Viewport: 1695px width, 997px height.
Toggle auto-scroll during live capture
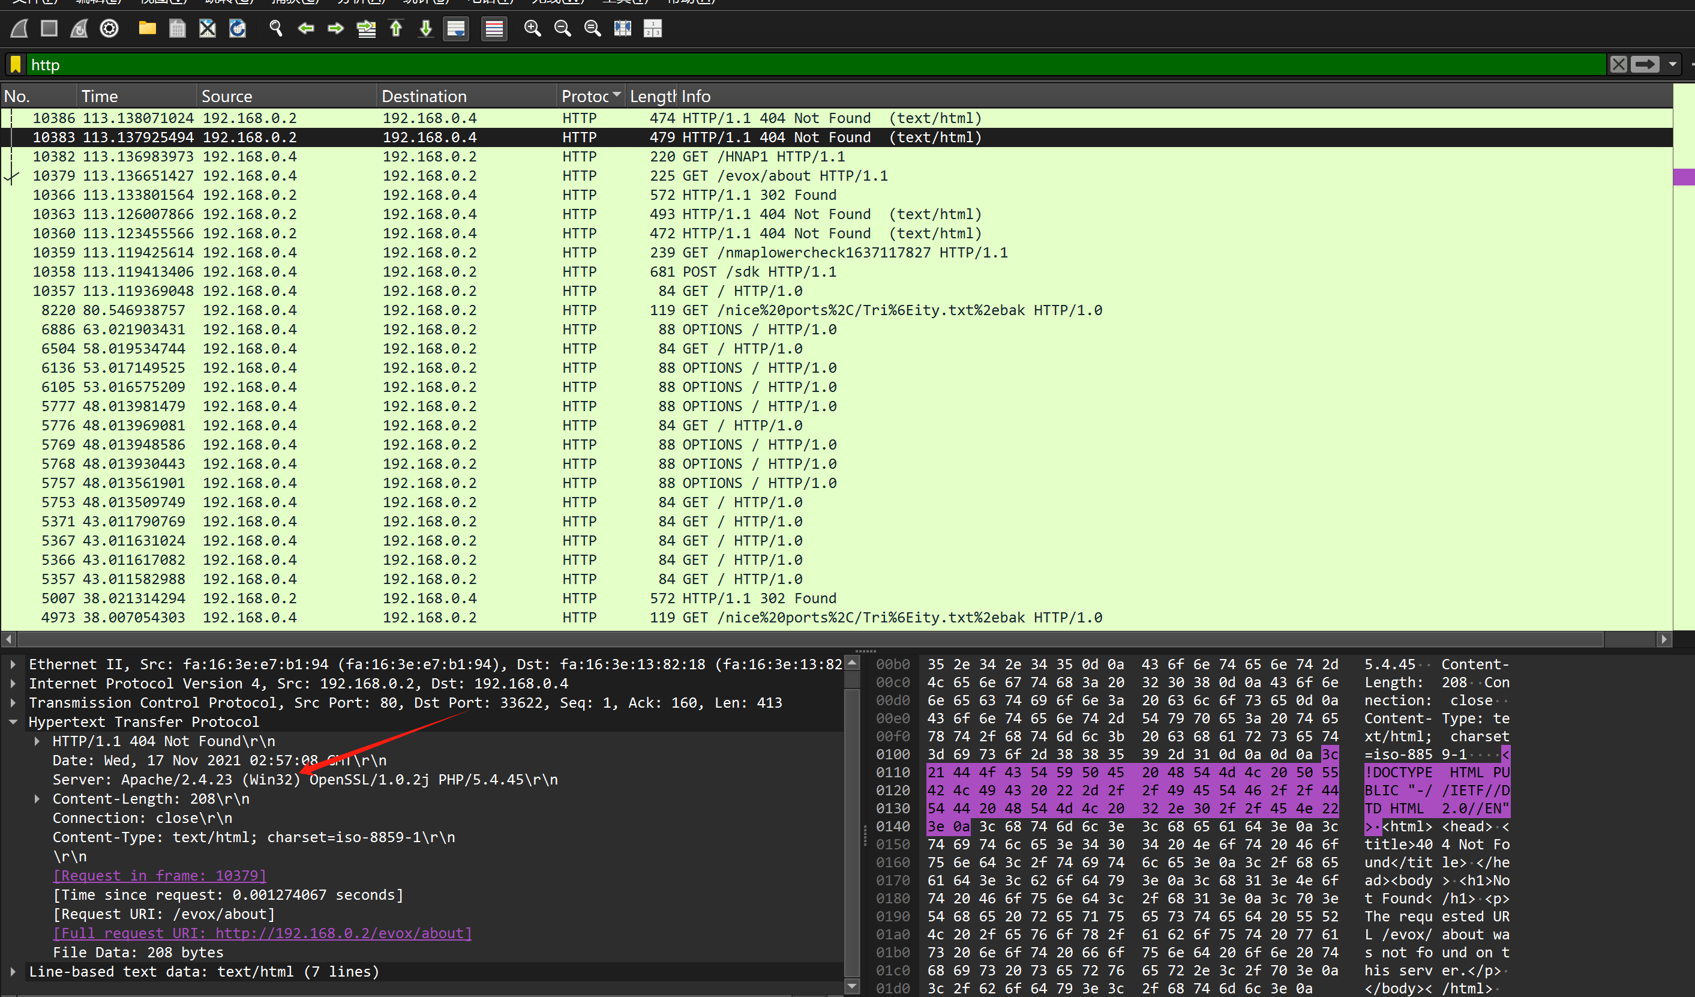pyautogui.click(x=456, y=28)
